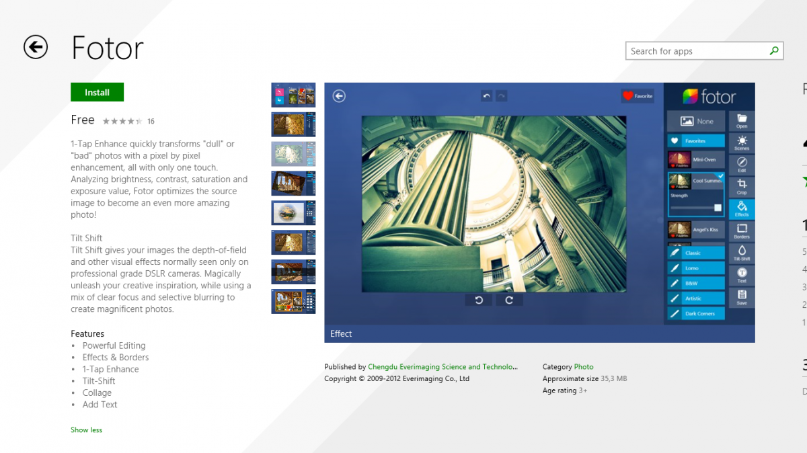This screenshot has width=807, height=453.
Task: Click the Dark Corners effects category
Action: (x=696, y=313)
